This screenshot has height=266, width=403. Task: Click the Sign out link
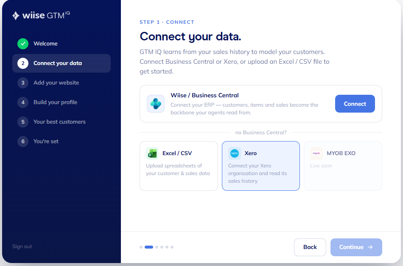coord(22,246)
